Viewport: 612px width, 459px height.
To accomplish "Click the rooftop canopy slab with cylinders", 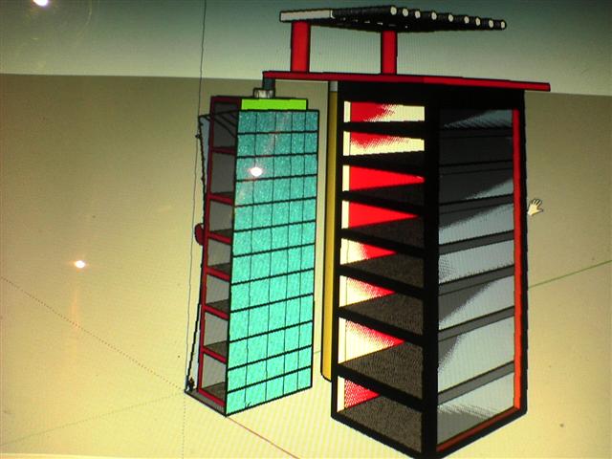I will (x=392, y=17).
